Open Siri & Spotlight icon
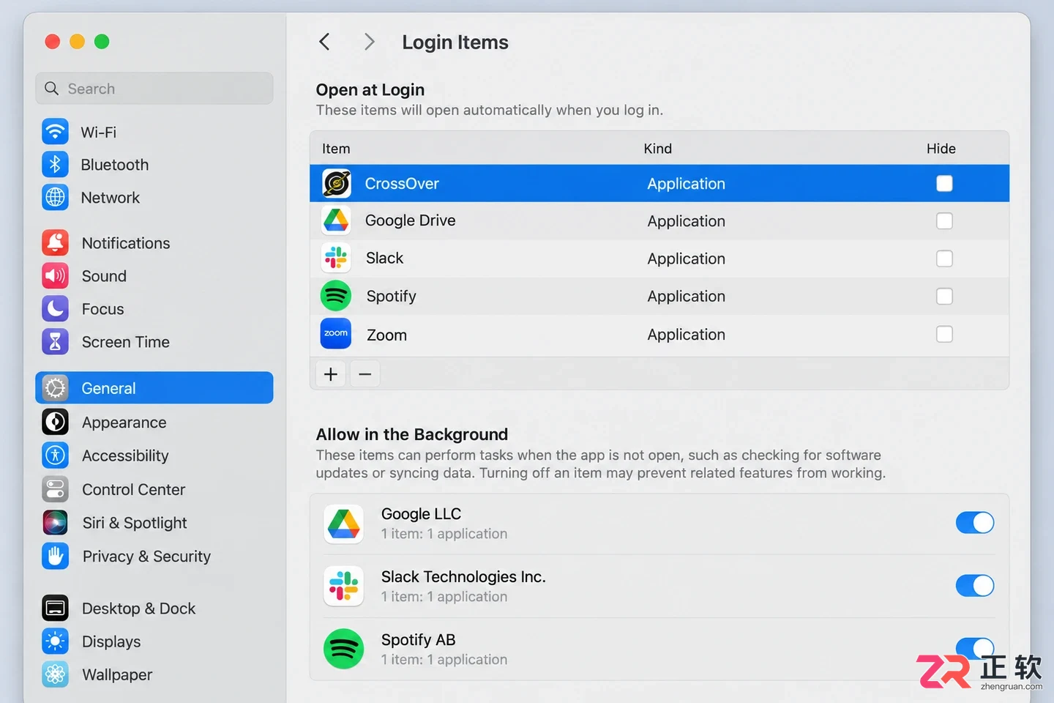 coord(55,523)
